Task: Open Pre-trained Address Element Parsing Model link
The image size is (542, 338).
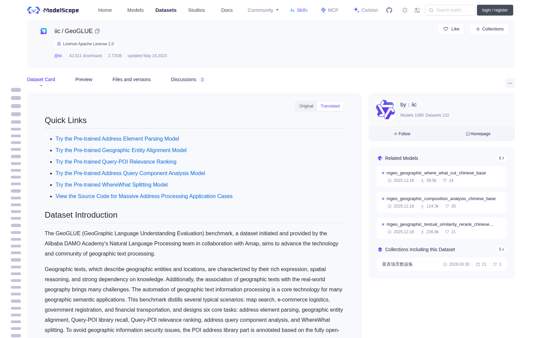Action: pyautogui.click(x=117, y=139)
